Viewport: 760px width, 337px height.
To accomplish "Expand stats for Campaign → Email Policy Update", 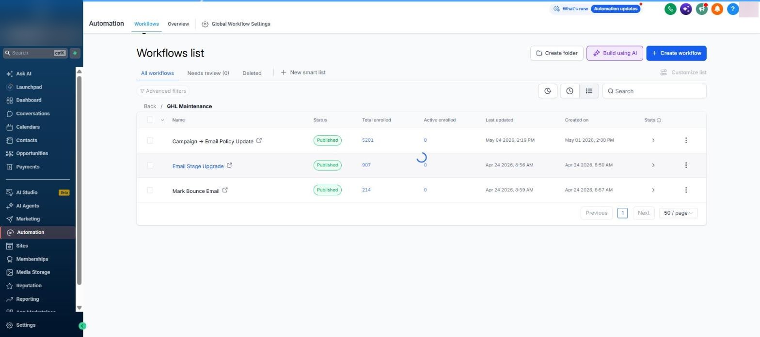I will [x=653, y=140].
